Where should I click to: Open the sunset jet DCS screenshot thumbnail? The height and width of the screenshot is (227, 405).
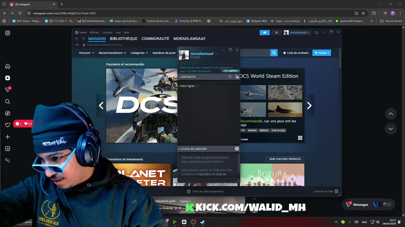285,110
